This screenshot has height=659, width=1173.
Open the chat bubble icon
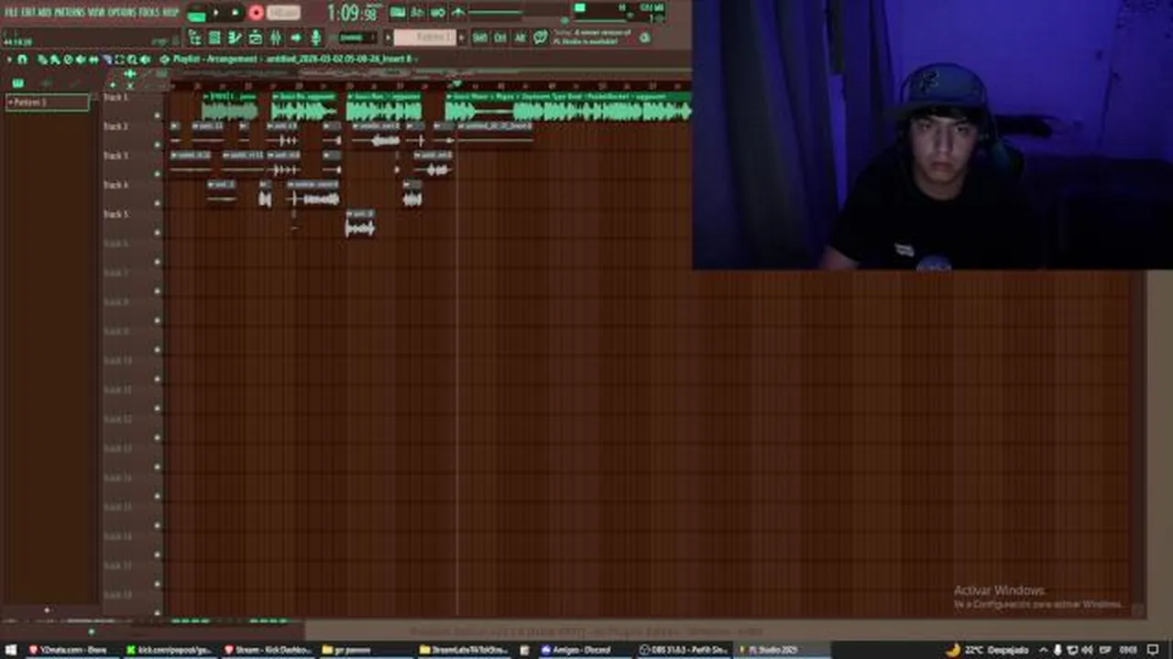click(x=541, y=38)
